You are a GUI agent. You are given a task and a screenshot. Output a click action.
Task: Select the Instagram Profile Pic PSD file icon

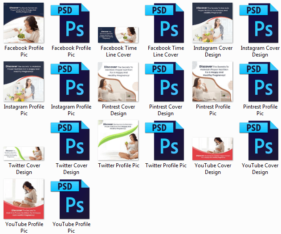pos(70,82)
